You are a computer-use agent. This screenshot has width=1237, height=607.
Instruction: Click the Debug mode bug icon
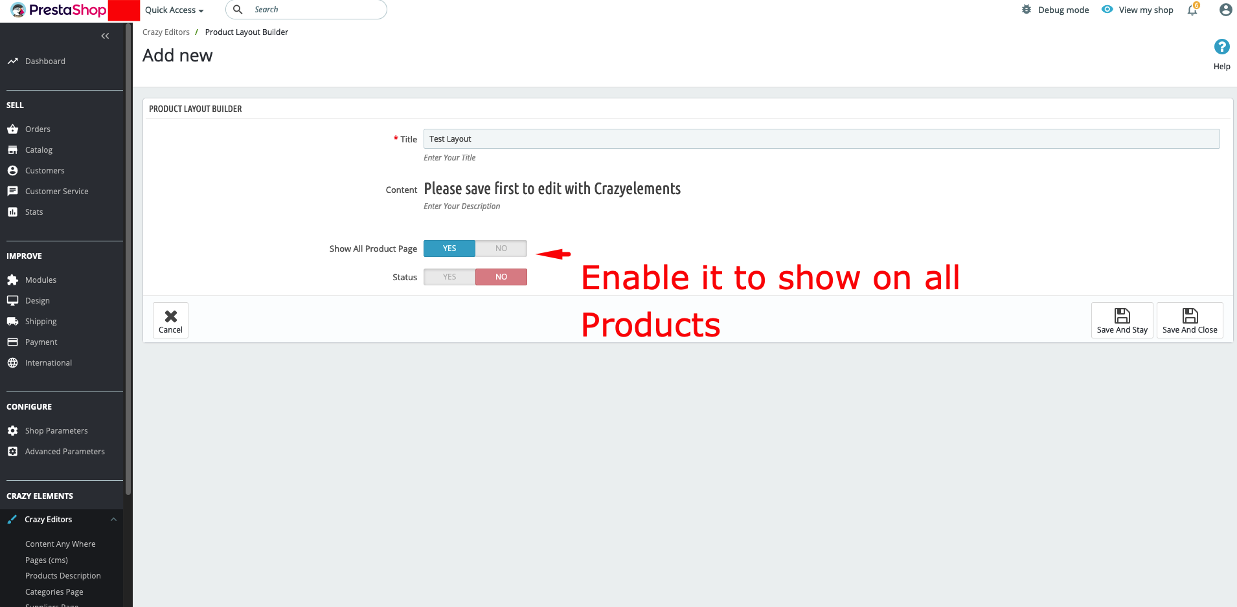pos(1027,10)
